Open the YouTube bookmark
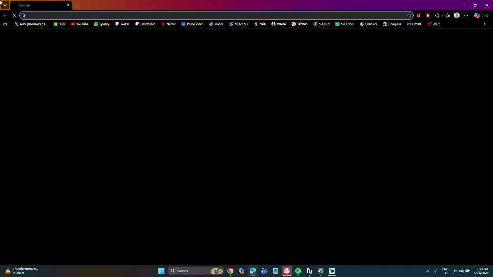 pyautogui.click(x=79, y=24)
